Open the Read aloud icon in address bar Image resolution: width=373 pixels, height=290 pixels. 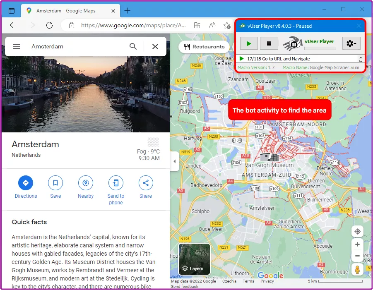point(212,25)
